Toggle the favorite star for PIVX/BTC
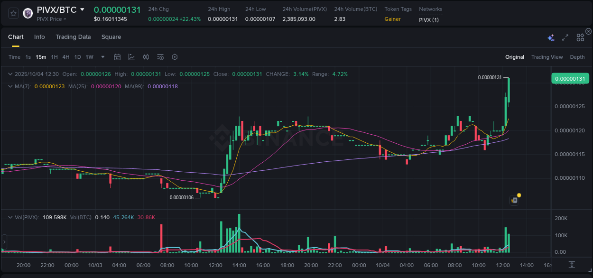The height and width of the screenshot is (278, 593). [13, 13]
